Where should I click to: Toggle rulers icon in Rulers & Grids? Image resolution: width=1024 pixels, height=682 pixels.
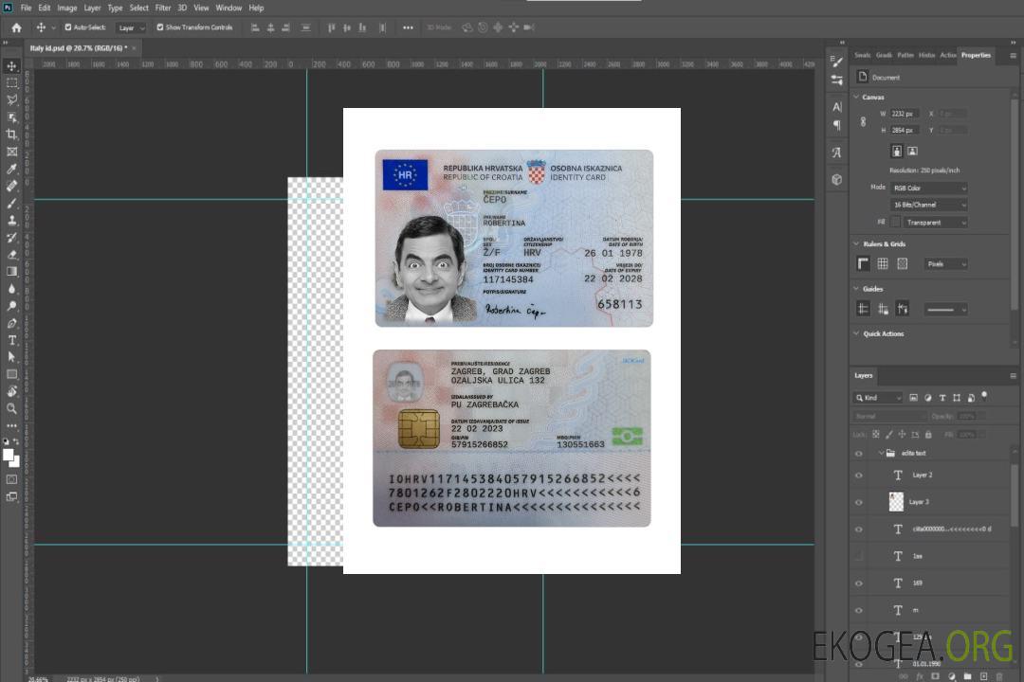pos(863,263)
